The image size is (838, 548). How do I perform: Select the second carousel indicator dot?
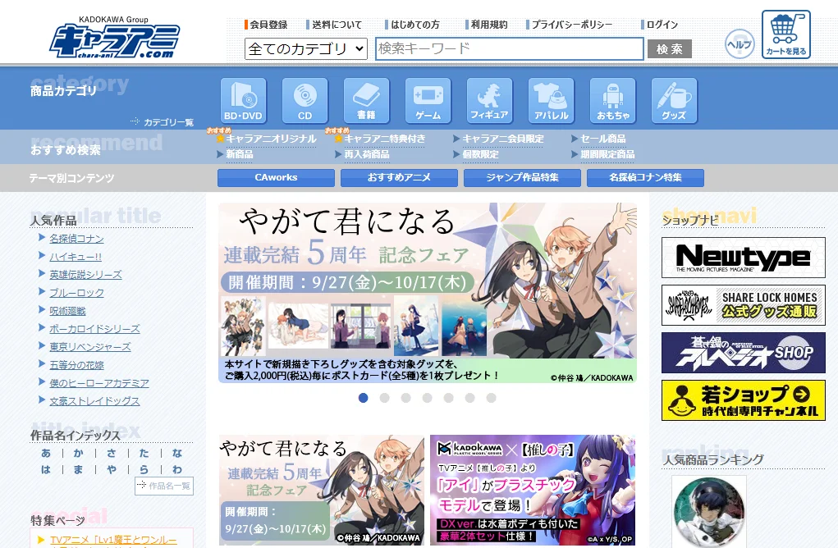385,398
